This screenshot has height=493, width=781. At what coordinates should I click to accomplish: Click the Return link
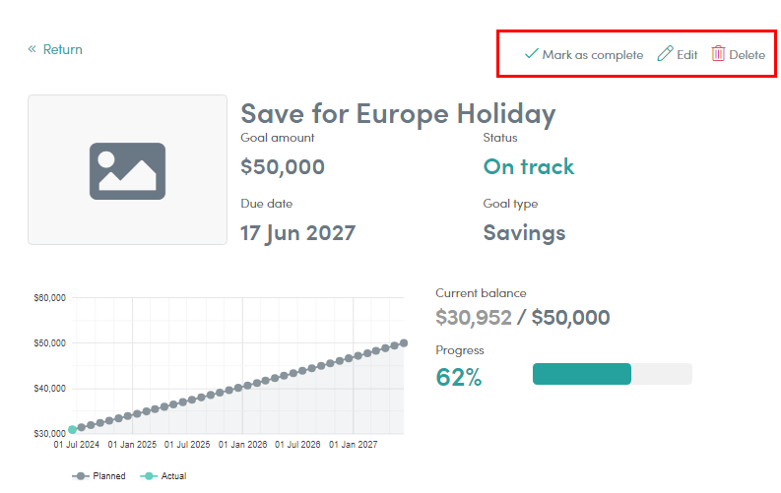tap(62, 49)
